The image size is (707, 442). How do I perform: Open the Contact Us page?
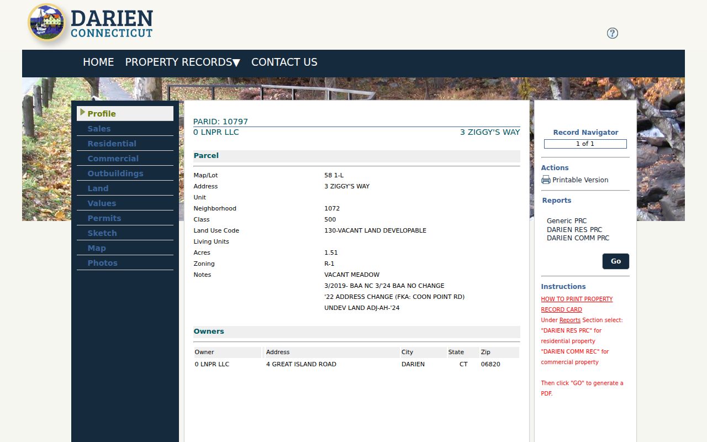284,62
